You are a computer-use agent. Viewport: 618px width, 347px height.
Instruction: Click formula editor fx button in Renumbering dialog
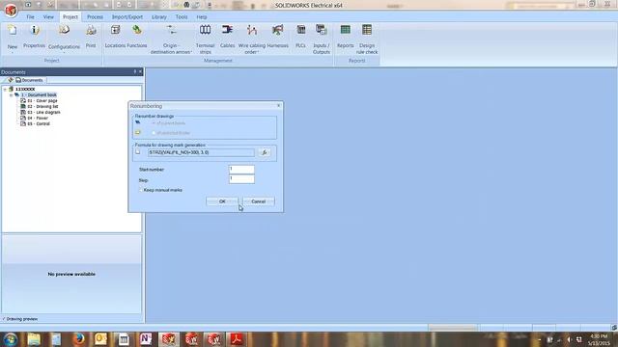tap(265, 152)
